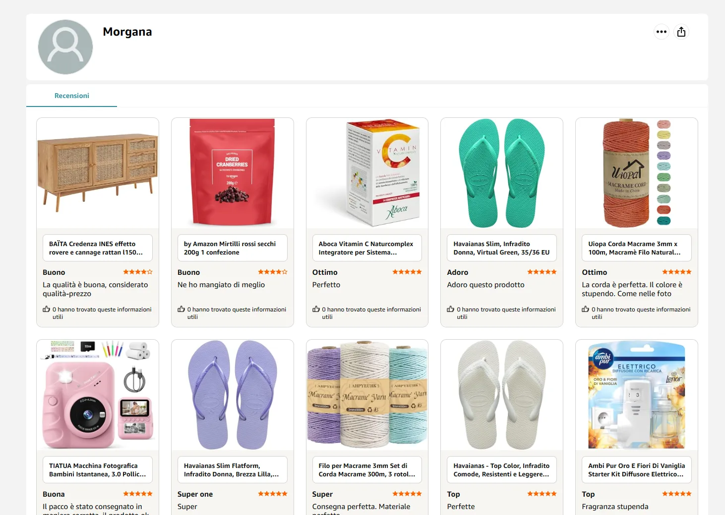The image size is (725, 515).
Task: Open BAÏTA Credenza INES product link
Action: [x=97, y=248]
